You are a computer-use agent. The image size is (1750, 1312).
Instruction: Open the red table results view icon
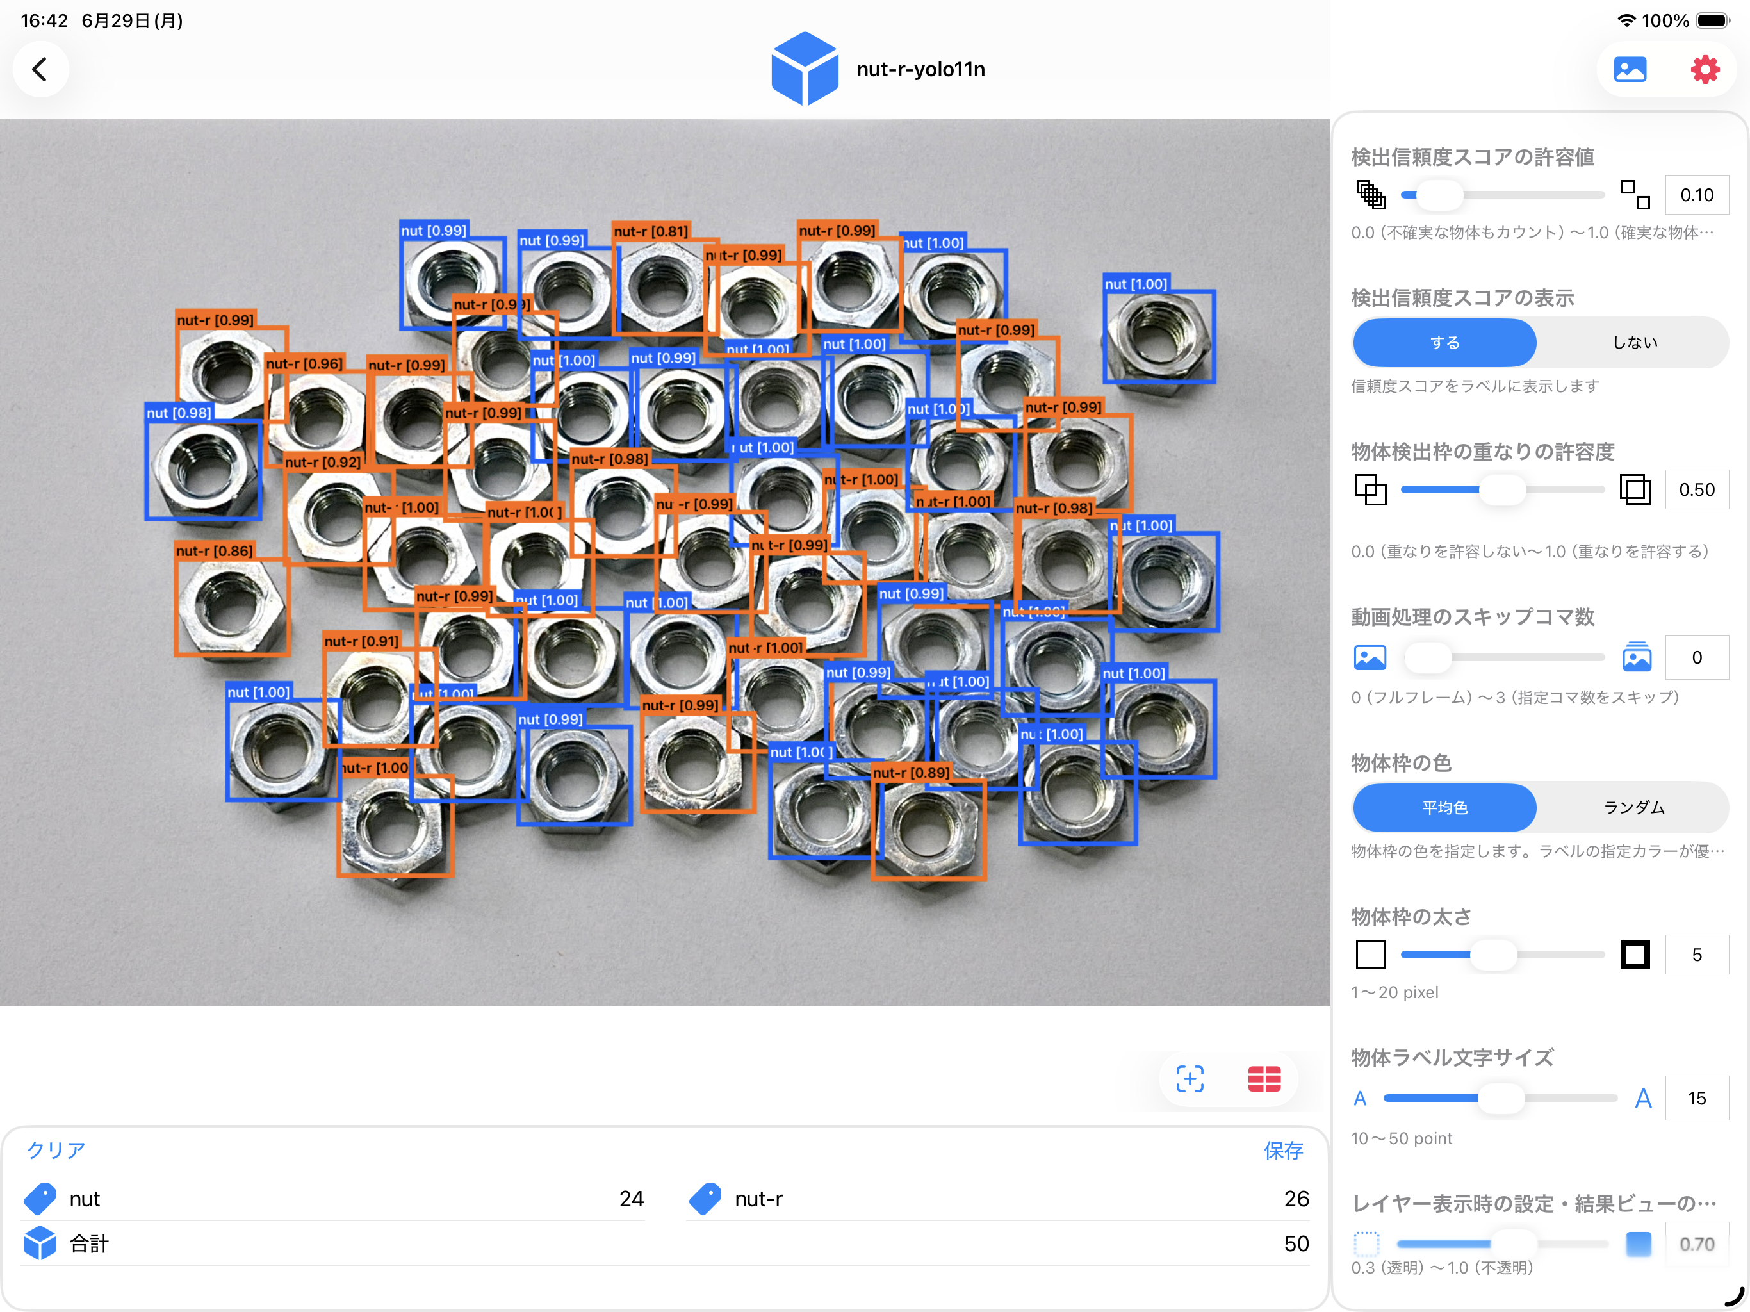tap(1264, 1079)
